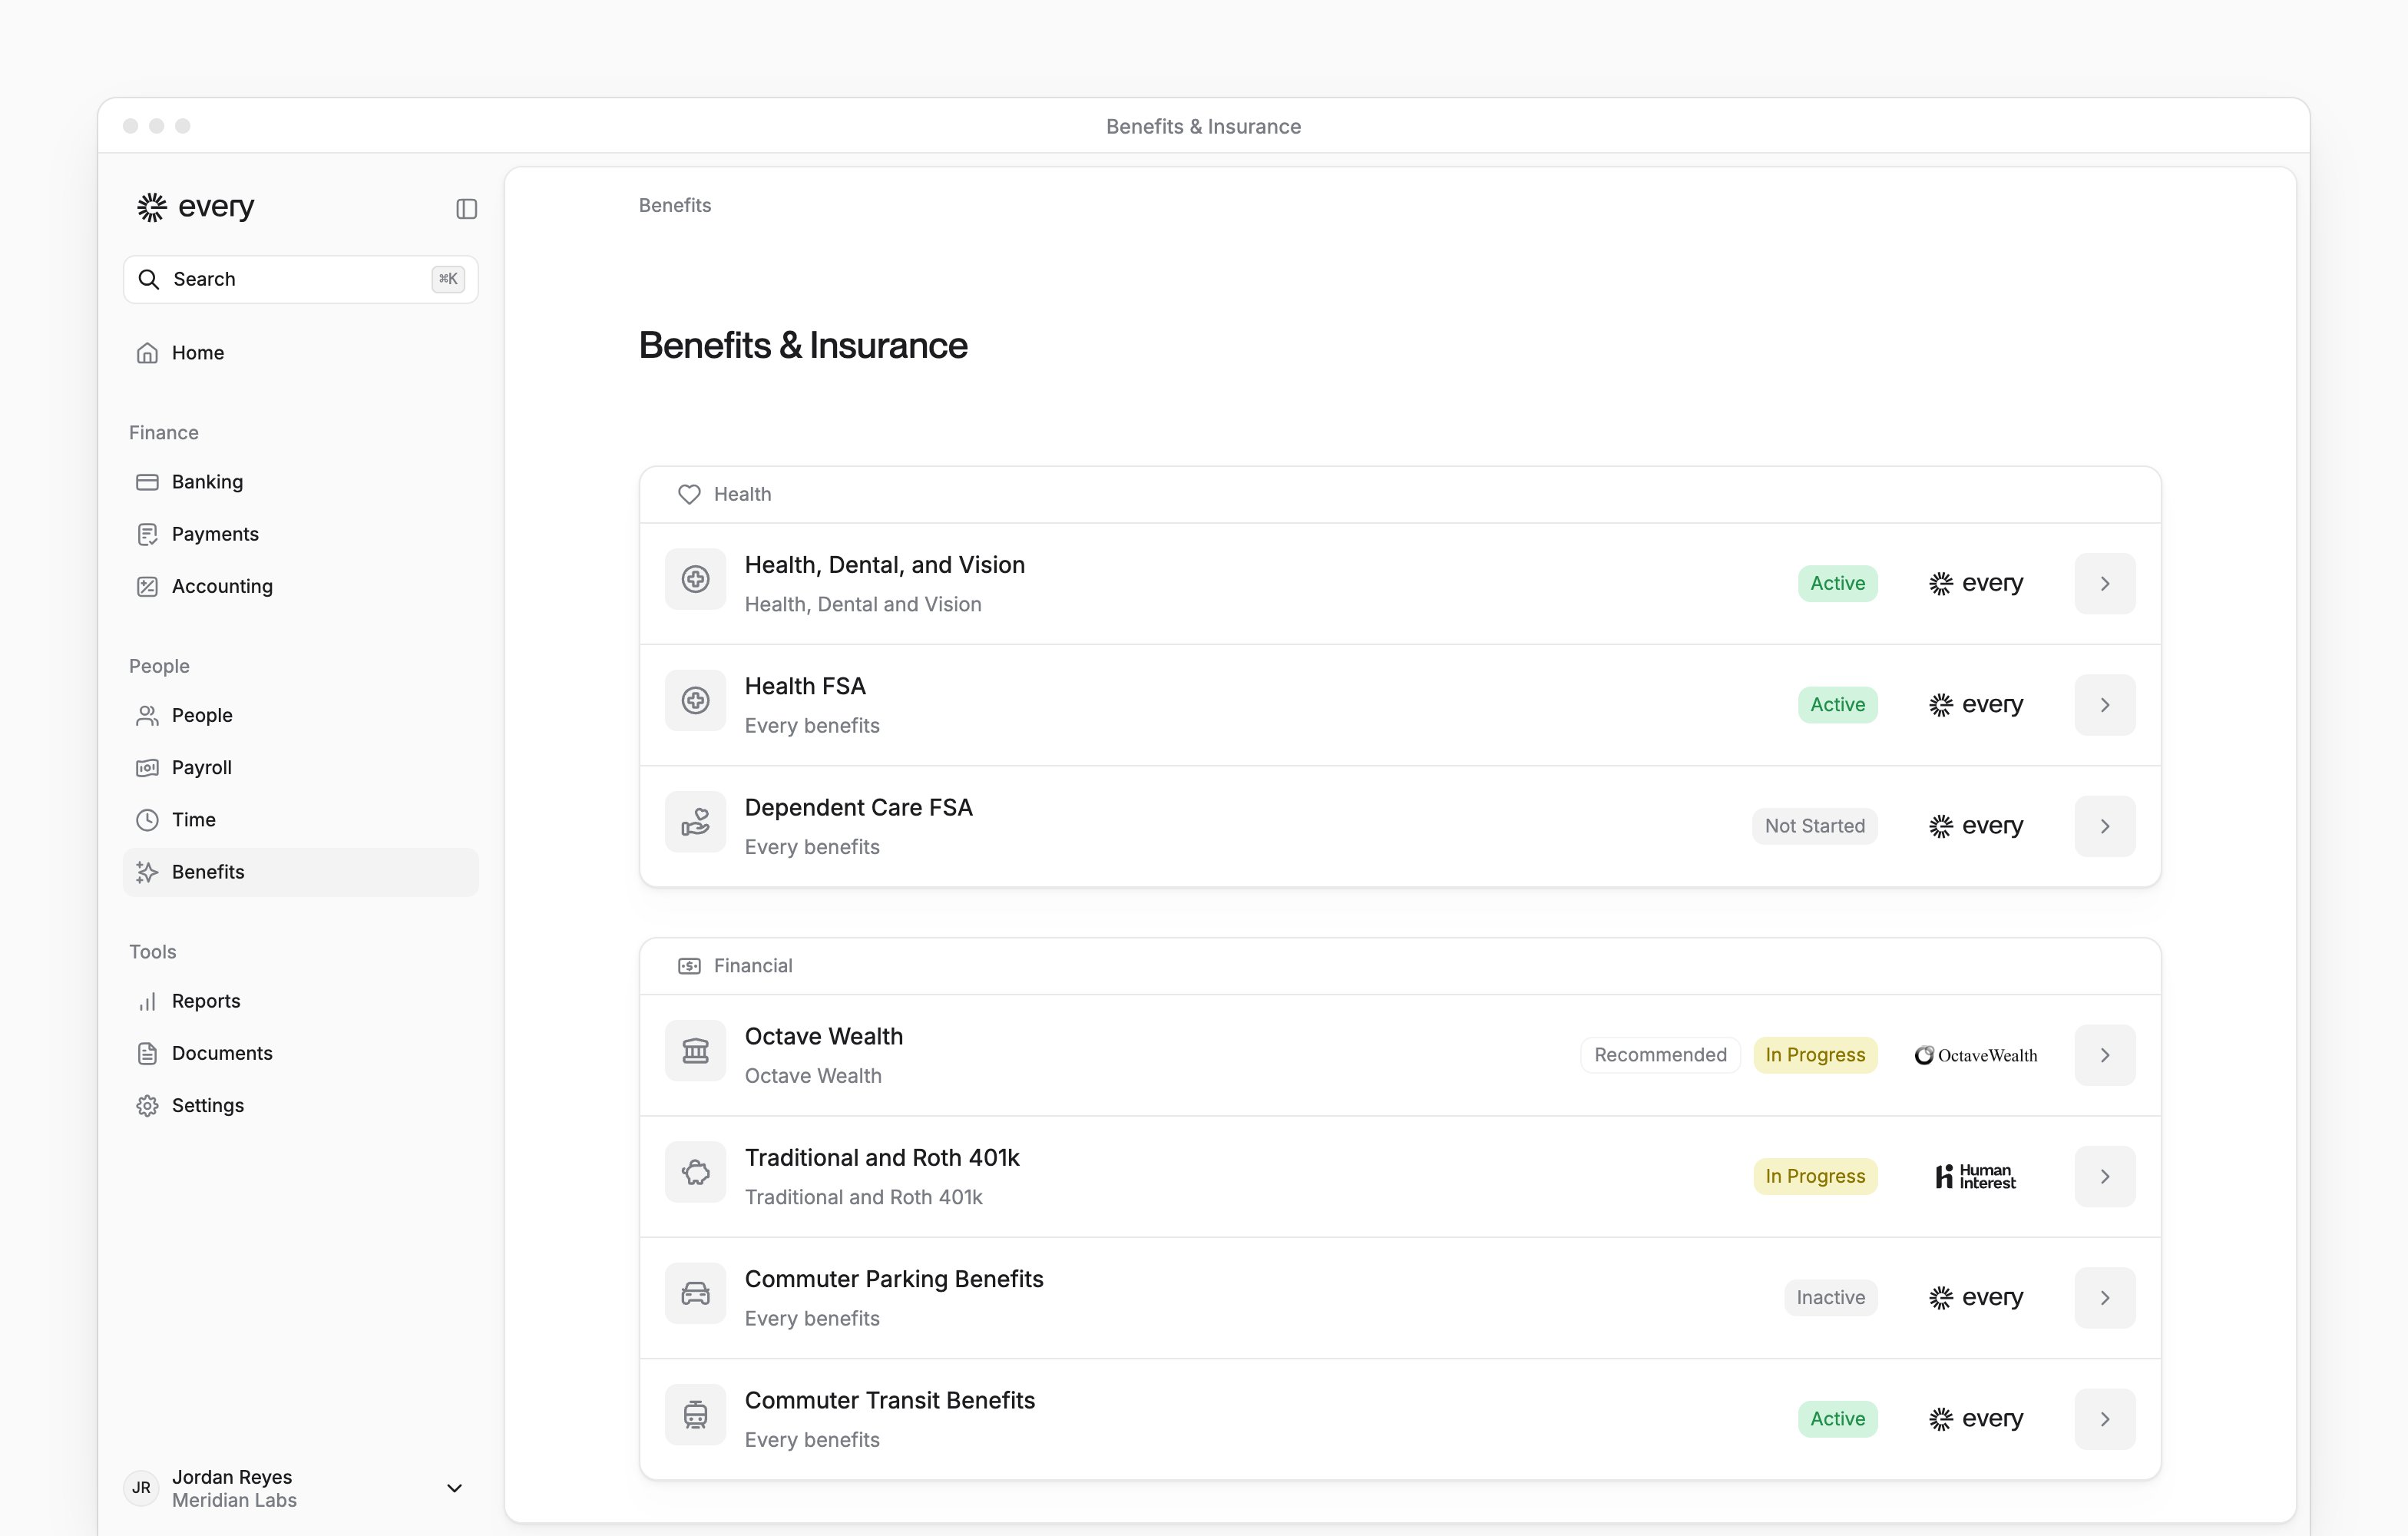The width and height of the screenshot is (2408, 1536).
Task: Click the Benefits breadcrumb link
Action: click(x=675, y=205)
